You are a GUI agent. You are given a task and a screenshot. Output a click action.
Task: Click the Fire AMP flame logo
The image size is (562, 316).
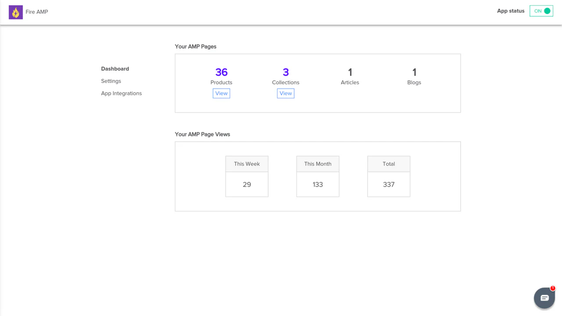[x=16, y=12]
